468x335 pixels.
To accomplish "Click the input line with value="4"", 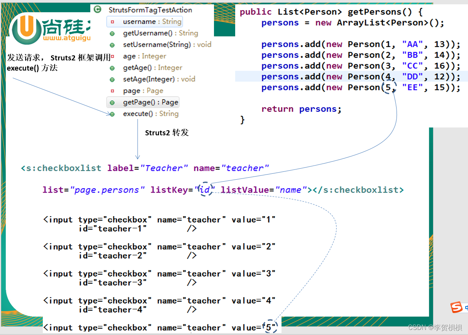I will 159,301.
